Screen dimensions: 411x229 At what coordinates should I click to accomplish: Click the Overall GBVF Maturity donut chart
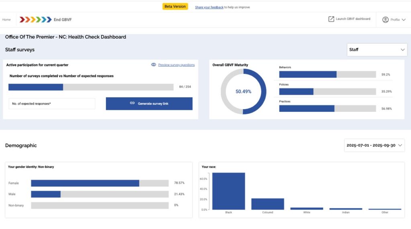[243, 92]
